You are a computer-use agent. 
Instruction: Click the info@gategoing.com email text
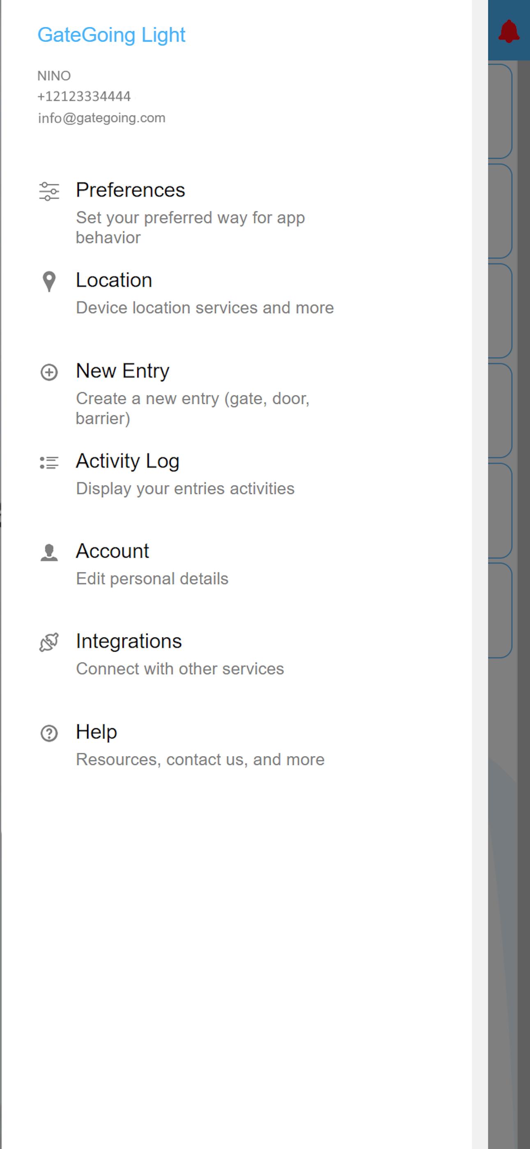coord(102,118)
